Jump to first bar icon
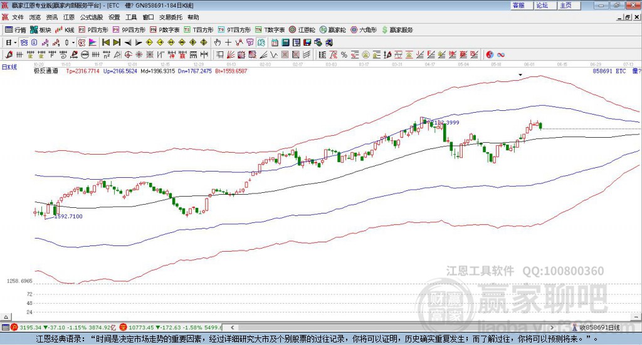Image resolution: width=642 pixels, height=345 pixels. coord(106,43)
